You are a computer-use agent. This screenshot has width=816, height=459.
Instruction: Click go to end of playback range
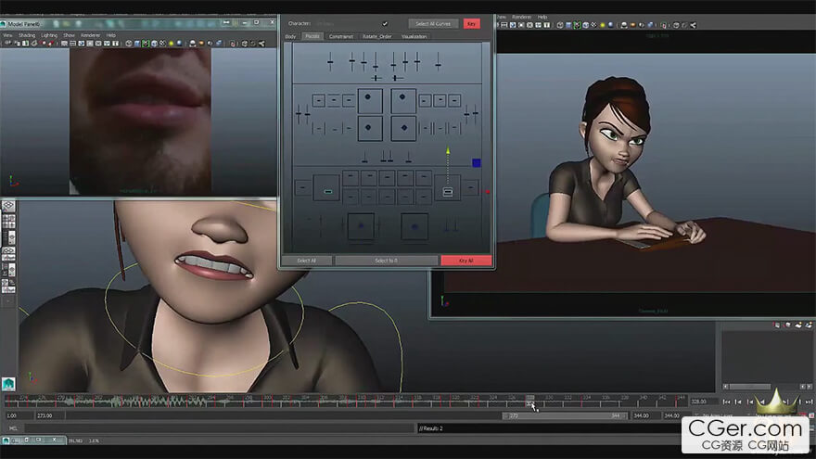point(810,402)
